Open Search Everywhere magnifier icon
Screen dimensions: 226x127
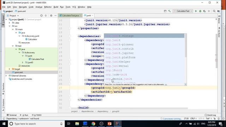click(214, 11)
